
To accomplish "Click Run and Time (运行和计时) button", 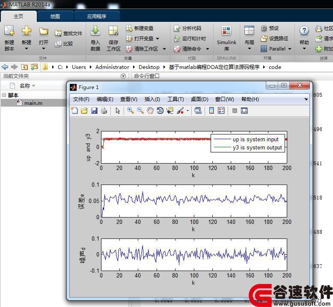I will tap(190, 39).
